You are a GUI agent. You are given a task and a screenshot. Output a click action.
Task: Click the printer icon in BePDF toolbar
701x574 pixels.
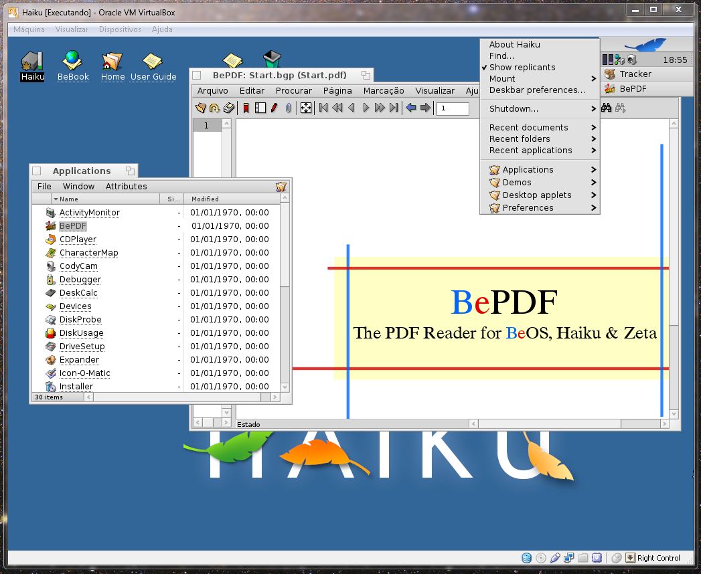[x=229, y=108]
